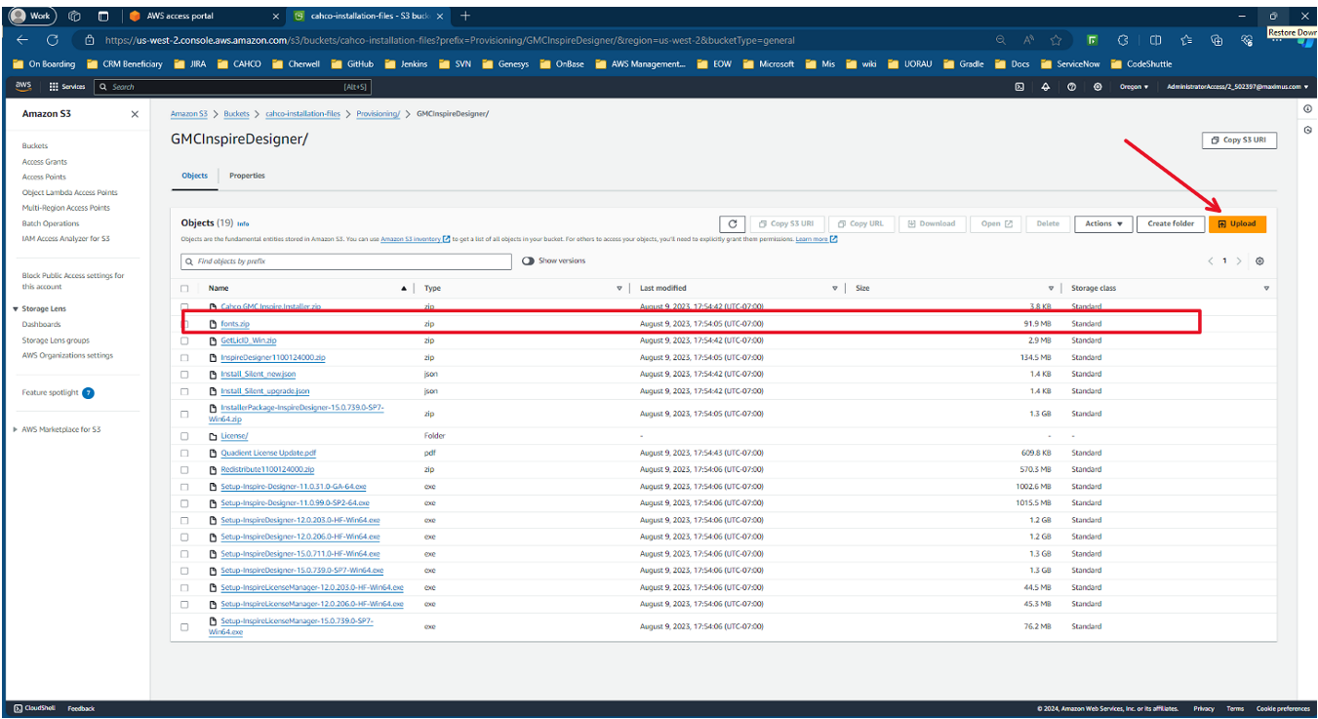
Task: Sort objects by the Size column header
Action: click(862, 289)
